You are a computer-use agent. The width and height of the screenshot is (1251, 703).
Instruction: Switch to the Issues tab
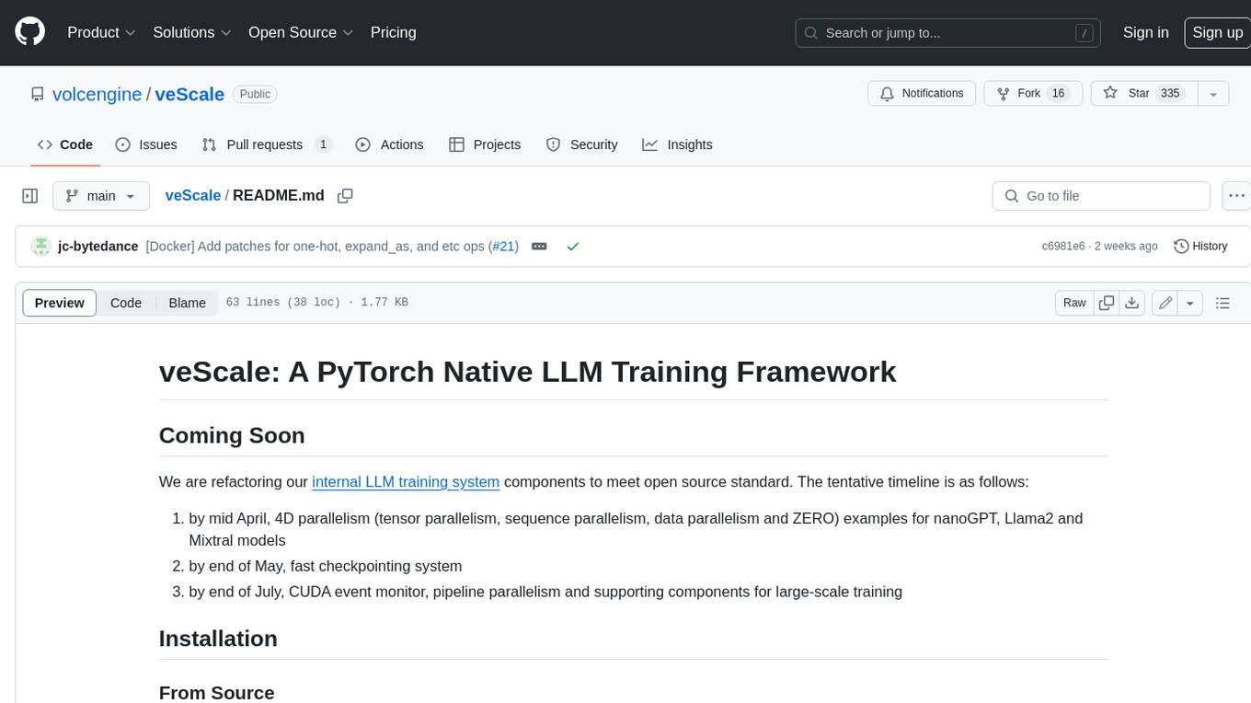[146, 144]
